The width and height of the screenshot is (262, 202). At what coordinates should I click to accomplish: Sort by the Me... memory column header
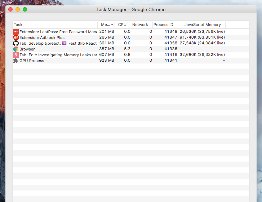pos(106,25)
